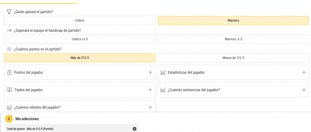Click the asistencias del jugador chart icon
This screenshot has width=311, height=132.
[163, 90]
